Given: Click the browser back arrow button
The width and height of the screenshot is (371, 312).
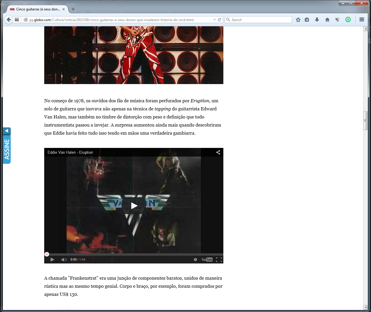Looking at the screenshot, I should (x=9, y=20).
